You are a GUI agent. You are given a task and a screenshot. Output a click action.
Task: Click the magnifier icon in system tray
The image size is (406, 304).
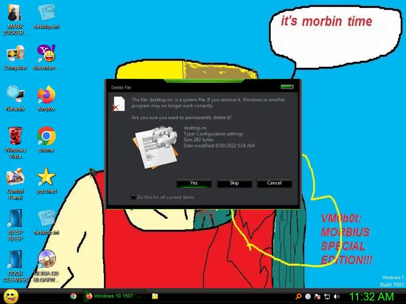(298, 296)
